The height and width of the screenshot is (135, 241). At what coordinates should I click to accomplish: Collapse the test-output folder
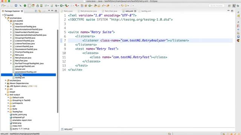tap(6, 94)
